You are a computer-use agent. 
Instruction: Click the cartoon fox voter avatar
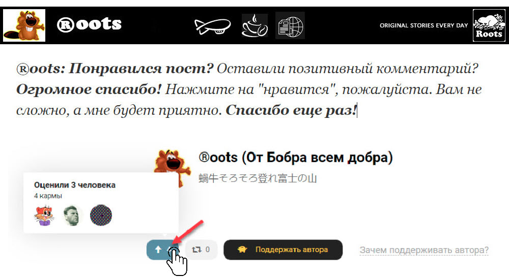44,215
